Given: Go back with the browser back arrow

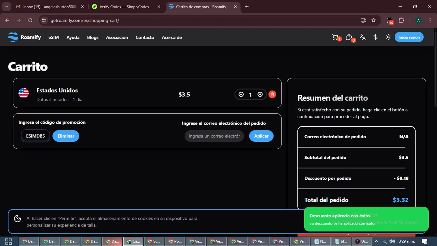Looking at the screenshot, I should pos(7,20).
